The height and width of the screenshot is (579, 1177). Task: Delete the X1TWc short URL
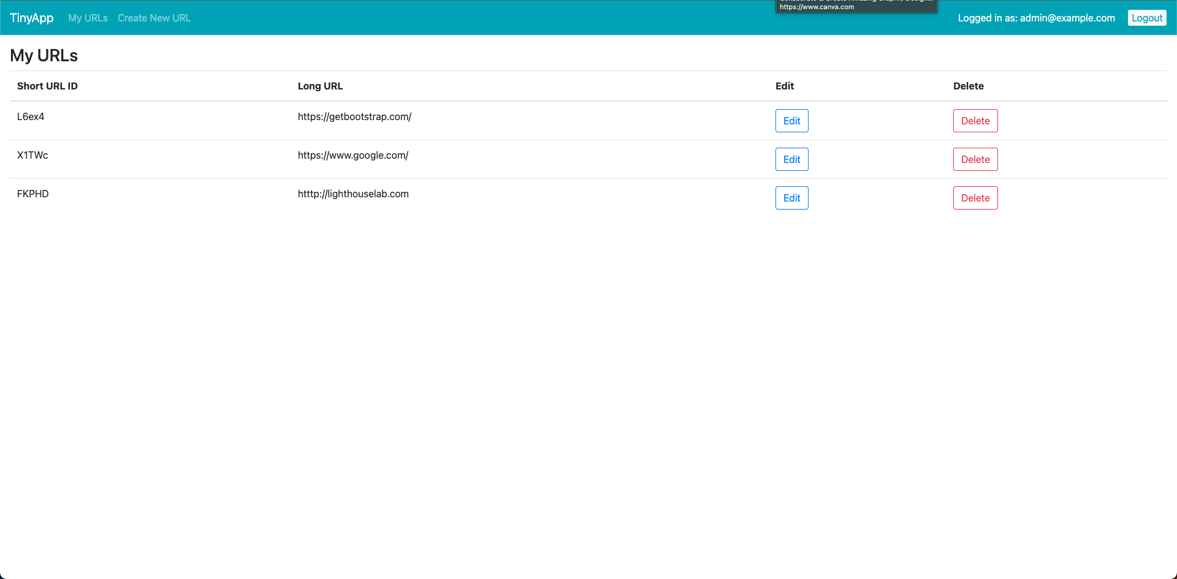coord(975,159)
